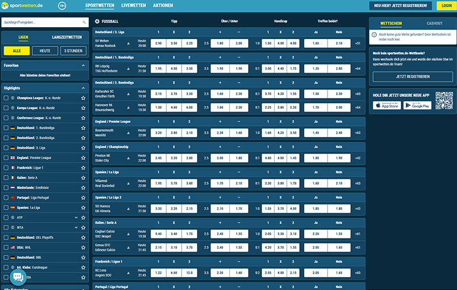Show +64 more markets for RB Leipzig
This screenshot has height=290, width=457.
click(x=358, y=69)
